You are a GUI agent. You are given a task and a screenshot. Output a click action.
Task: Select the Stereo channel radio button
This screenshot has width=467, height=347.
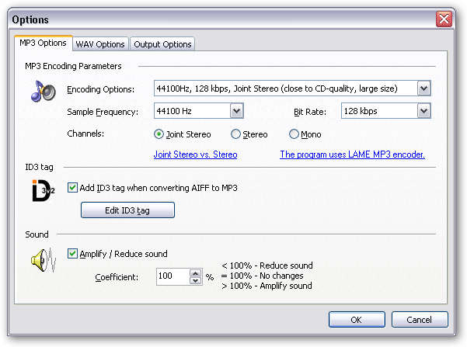(x=235, y=134)
